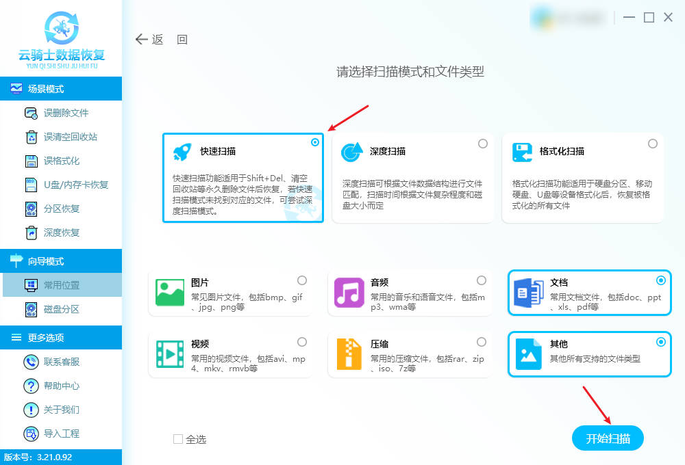
Task: Enable the 图片 file type option
Action: 302,280
